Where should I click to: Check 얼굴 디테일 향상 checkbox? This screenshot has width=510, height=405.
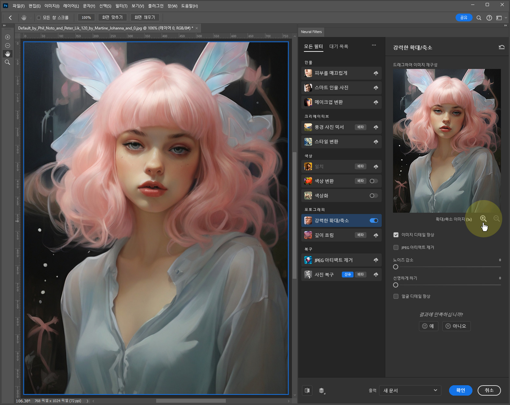pos(396,296)
